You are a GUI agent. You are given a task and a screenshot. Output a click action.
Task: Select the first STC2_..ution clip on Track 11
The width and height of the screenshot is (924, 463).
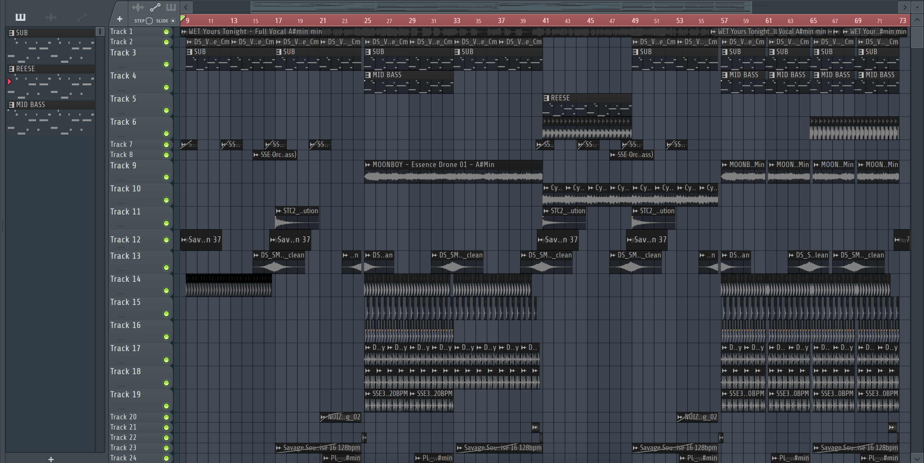coord(297,217)
